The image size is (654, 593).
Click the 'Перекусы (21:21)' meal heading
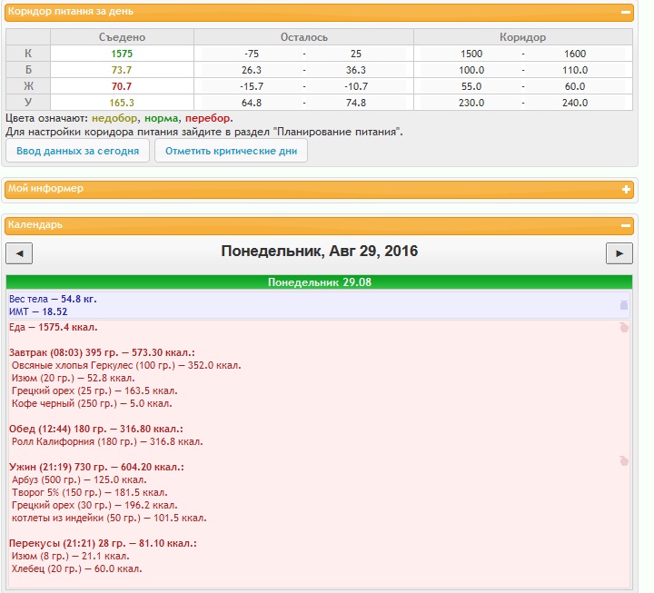(103, 543)
